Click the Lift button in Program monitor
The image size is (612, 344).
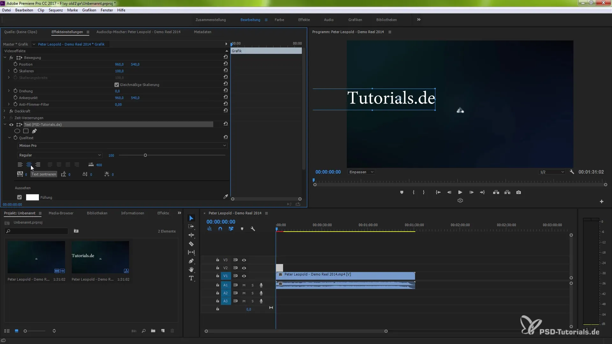point(496,192)
